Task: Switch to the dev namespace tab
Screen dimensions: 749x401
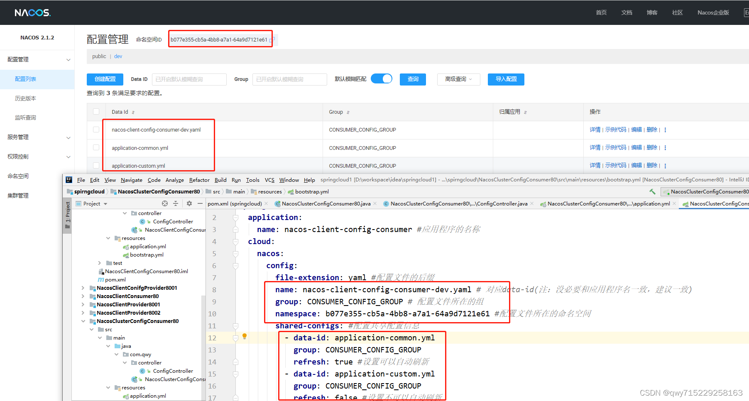Action: click(118, 56)
